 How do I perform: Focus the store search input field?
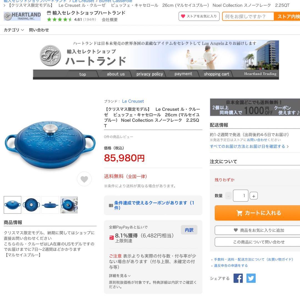(x=248, y=16)
